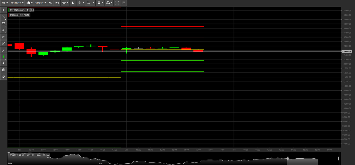Screen dimensions: 355x165
Task: Click the 12,550.00 current price label
Action: 347,52
